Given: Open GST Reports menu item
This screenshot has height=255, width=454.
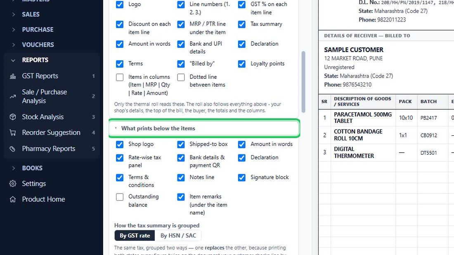Looking at the screenshot, I should pos(52,76).
